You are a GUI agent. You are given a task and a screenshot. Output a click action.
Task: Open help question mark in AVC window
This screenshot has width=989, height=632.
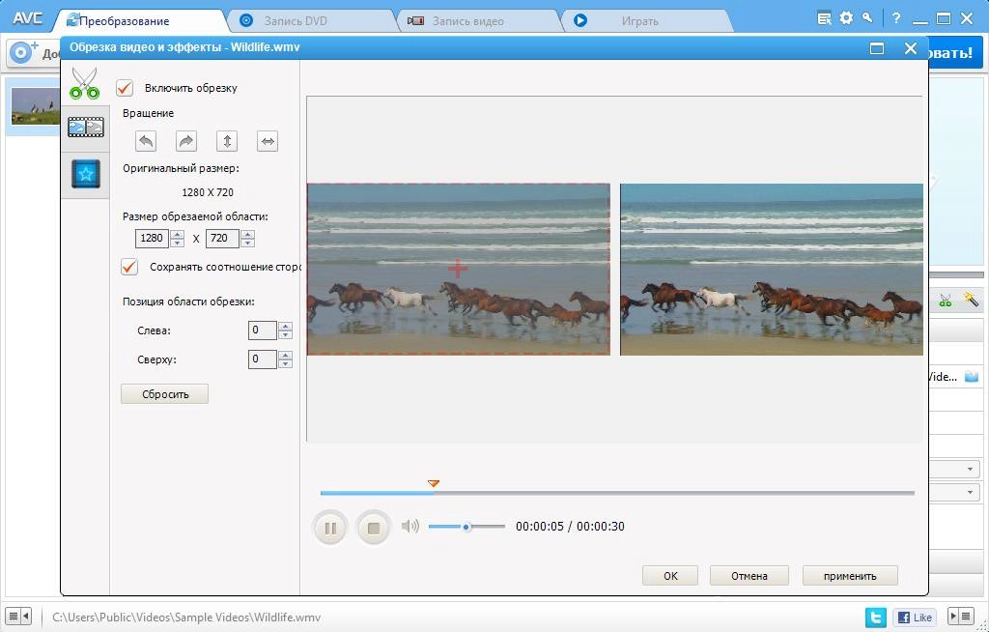tap(895, 18)
